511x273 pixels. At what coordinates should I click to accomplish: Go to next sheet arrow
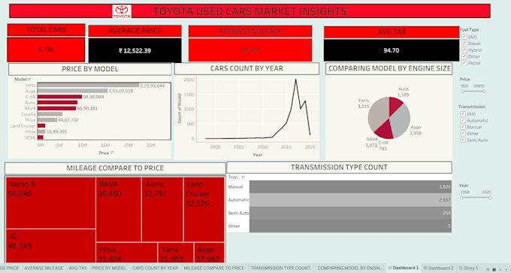506,269
